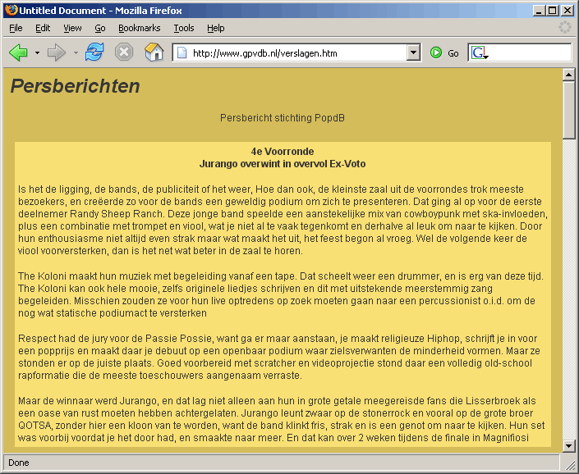
Task: Click the 'Done' status bar text
Action: click(x=18, y=463)
